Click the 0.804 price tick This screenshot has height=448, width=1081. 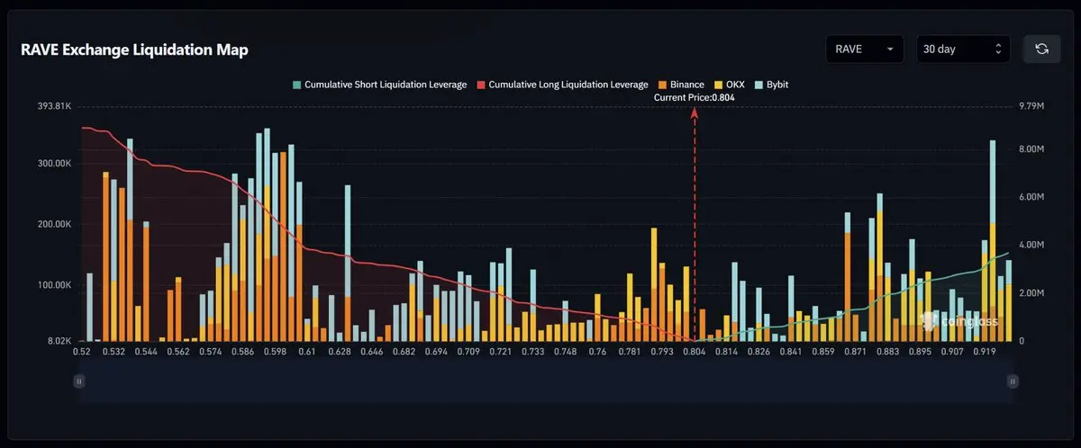695,352
